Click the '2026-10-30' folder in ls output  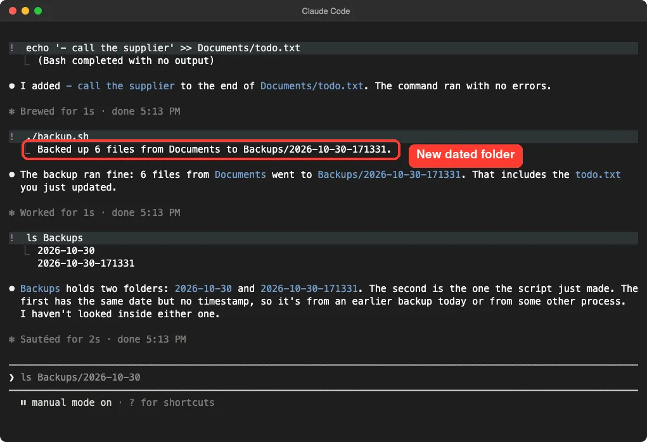click(66, 251)
